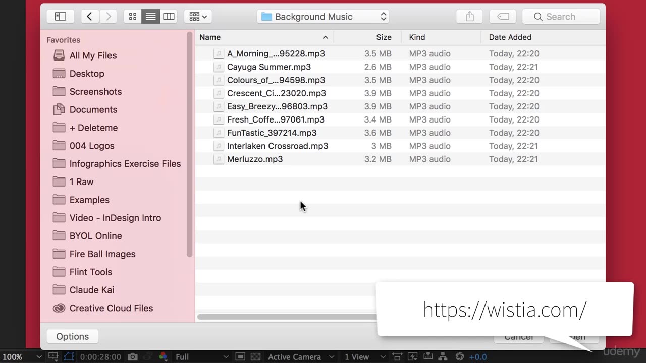Click the Share toolbar button
The height and width of the screenshot is (363, 646).
pyautogui.click(x=470, y=17)
